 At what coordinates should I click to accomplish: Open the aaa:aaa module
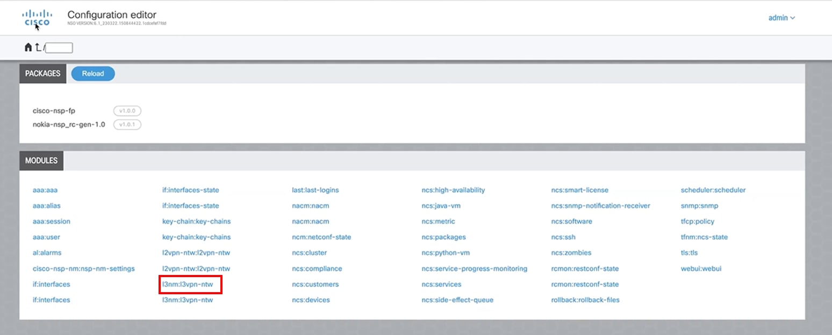pos(45,190)
